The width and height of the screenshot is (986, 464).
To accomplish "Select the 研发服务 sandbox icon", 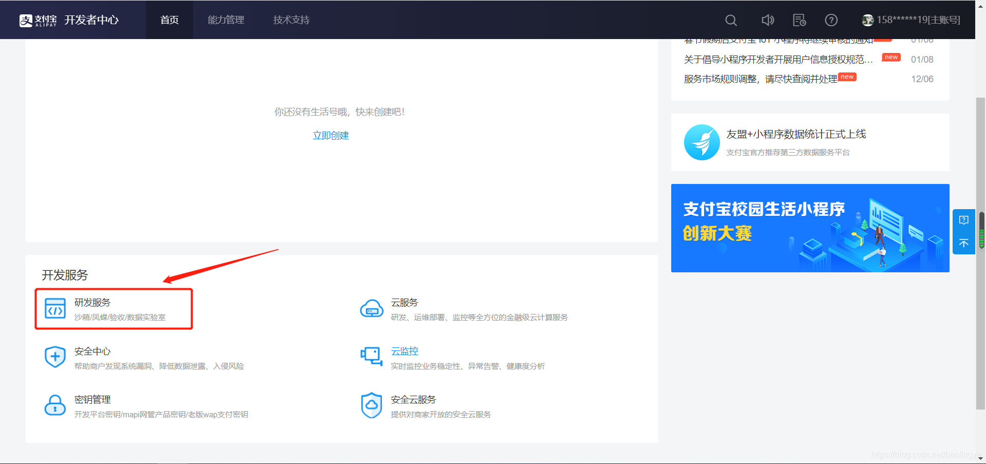I will pyautogui.click(x=55, y=308).
